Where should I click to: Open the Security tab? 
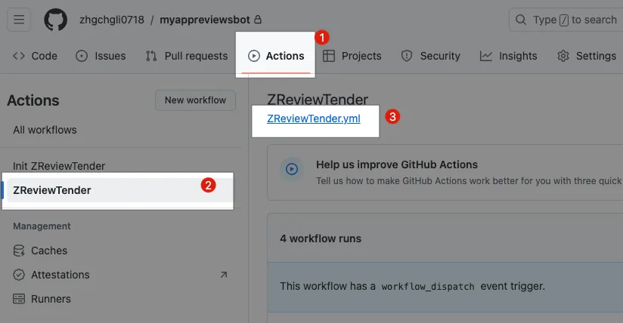coord(430,56)
